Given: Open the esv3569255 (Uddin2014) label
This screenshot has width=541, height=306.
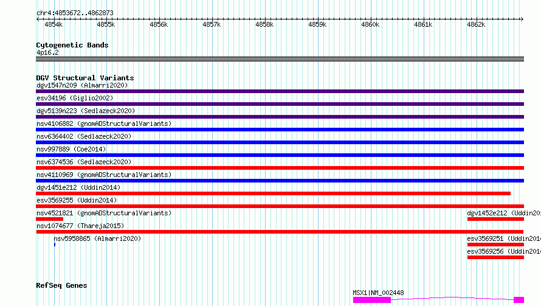Looking at the screenshot, I should coord(77,200).
